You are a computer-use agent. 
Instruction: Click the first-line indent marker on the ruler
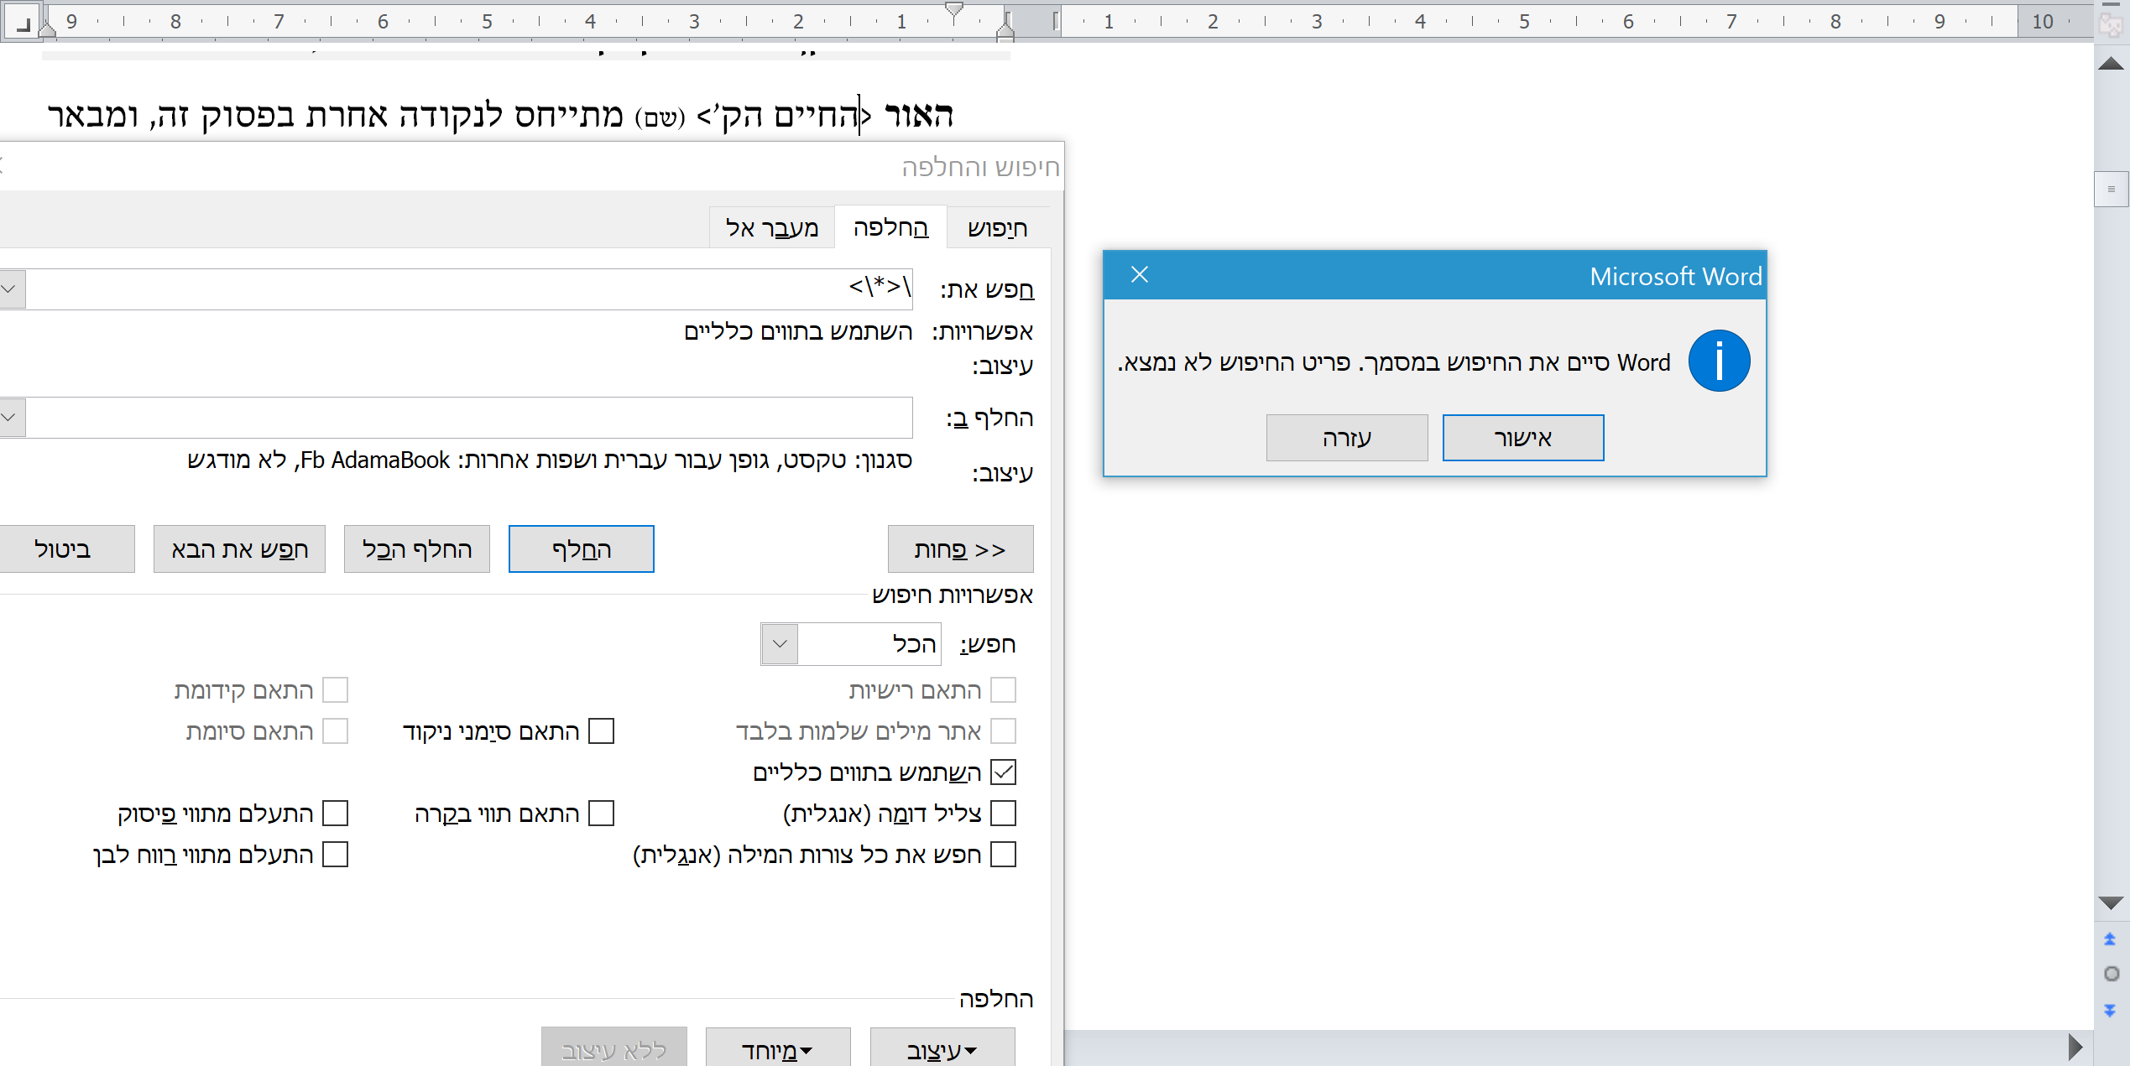pyautogui.click(x=955, y=10)
